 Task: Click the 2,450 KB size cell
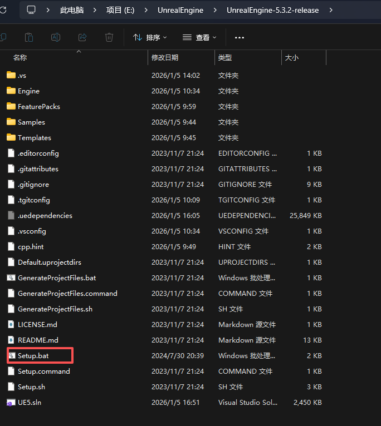tap(307, 402)
